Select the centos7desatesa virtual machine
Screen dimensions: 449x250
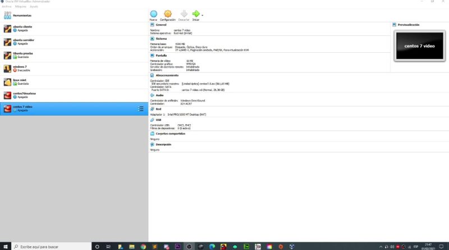coord(74,95)
